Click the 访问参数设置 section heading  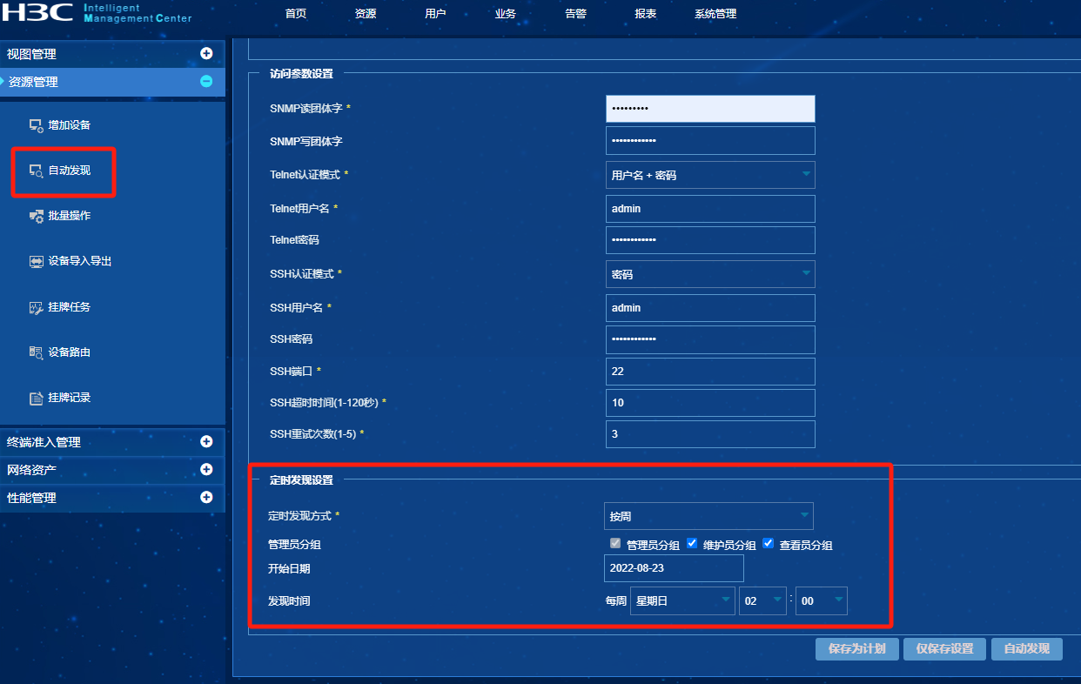(x=301, y=74)
